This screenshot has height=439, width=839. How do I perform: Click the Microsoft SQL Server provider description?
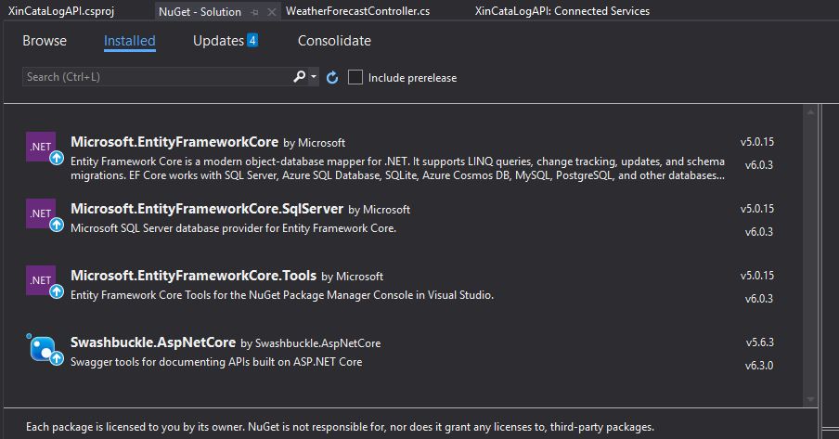coord(233,228)
